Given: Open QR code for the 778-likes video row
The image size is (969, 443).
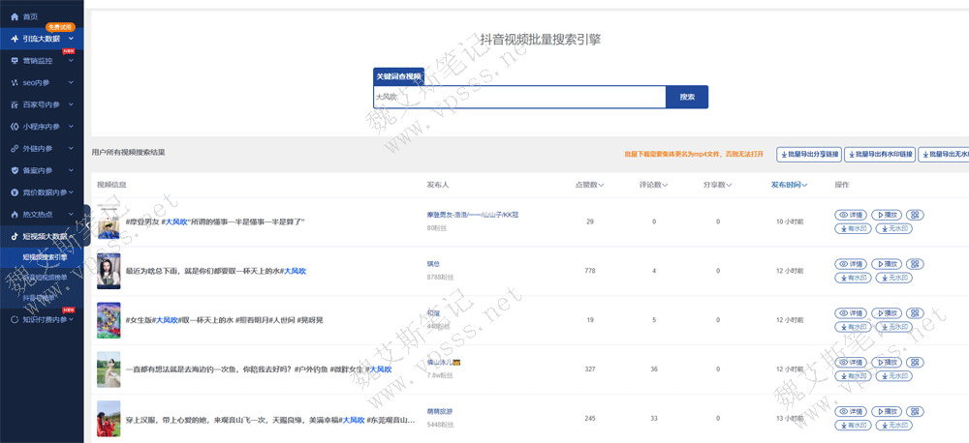Looking at the screenshot, I should click(x=917, y=264).
